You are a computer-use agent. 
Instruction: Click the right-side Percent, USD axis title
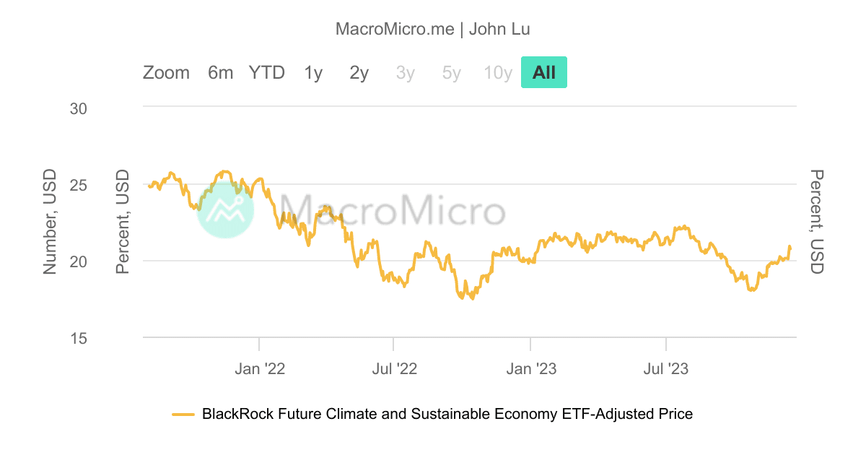click(x=816, y=222)
